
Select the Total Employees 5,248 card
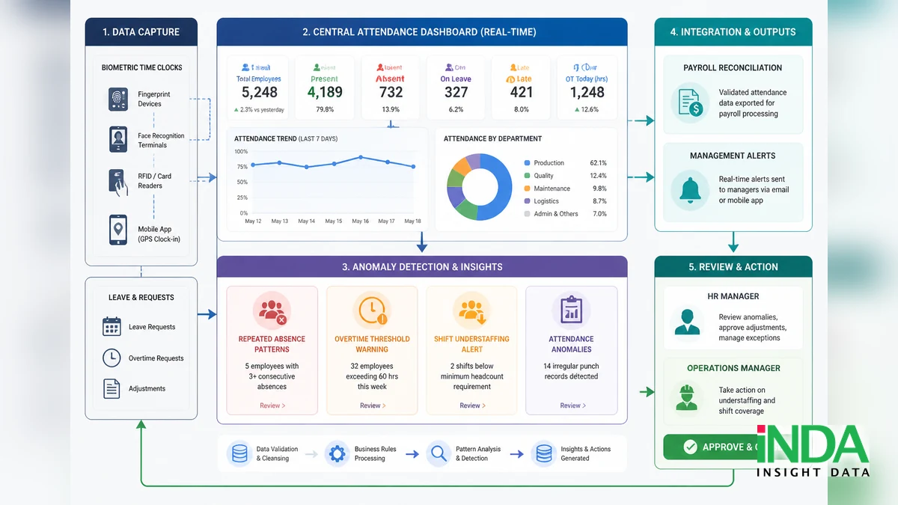pos(259,87)
